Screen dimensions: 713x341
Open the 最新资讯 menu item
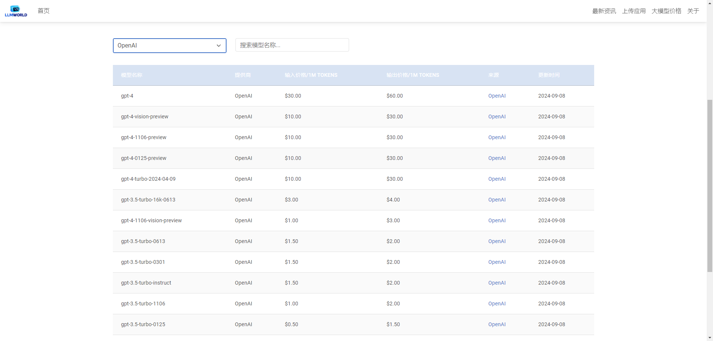(x=604, y=11)
